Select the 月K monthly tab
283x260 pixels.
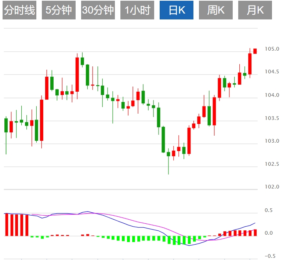255,10
